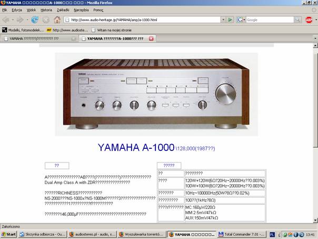Expand the address bar history dropdown
This screenshot has width=318, height=239.
223,20
